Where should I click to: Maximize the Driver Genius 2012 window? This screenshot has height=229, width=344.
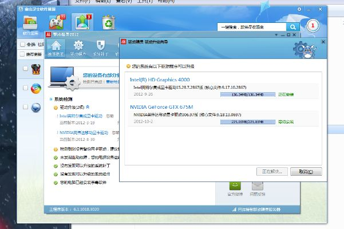pos(288,35)
